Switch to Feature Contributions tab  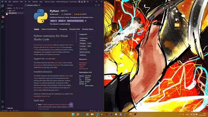pos(49,29)
